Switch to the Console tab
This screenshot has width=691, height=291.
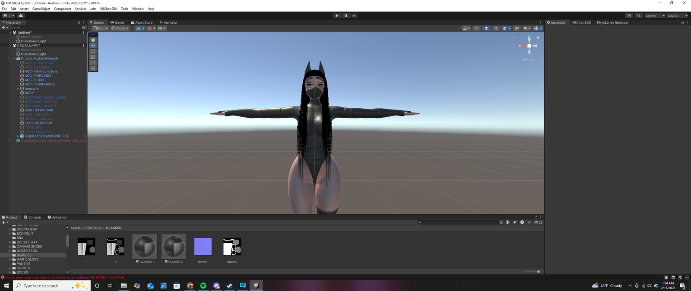tap(32, 217)
